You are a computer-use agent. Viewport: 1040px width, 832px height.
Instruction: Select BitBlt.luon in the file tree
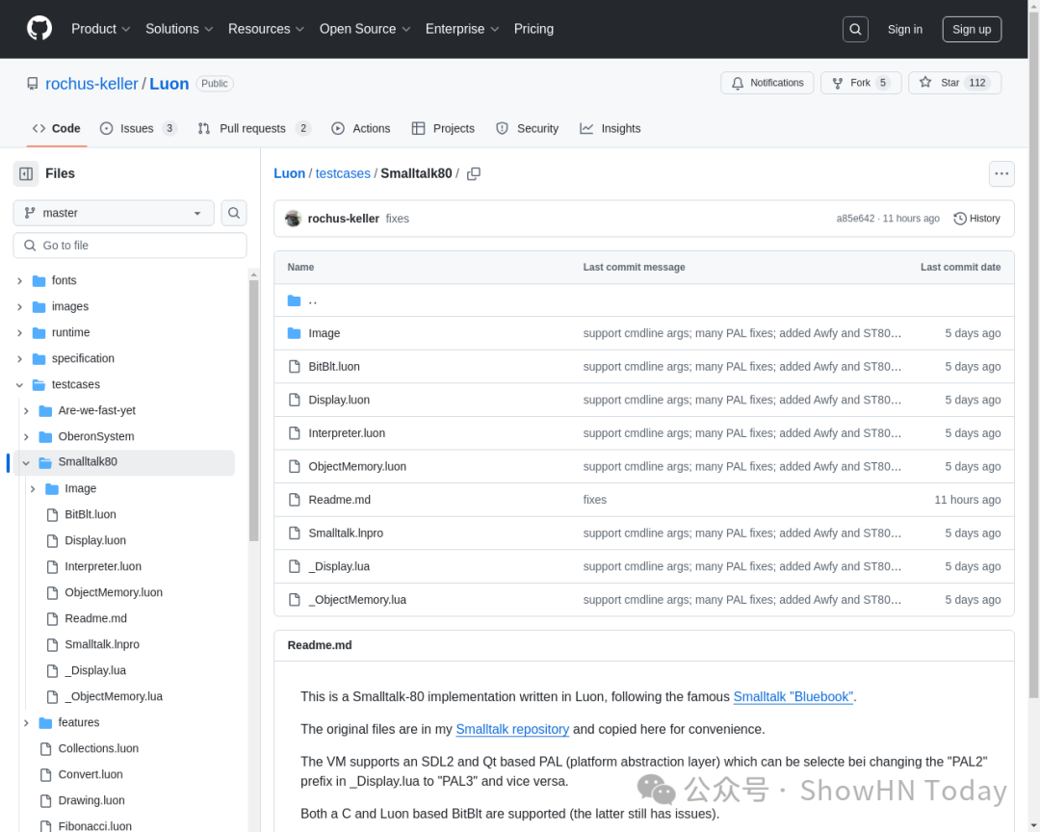[91, 514]
